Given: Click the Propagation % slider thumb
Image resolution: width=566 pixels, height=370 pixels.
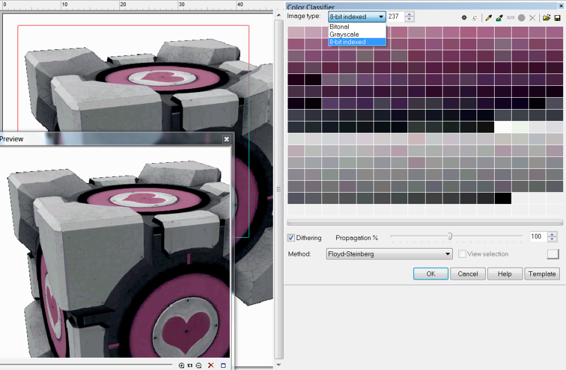Looking at the screenshot, I should [x=450, y=236].
